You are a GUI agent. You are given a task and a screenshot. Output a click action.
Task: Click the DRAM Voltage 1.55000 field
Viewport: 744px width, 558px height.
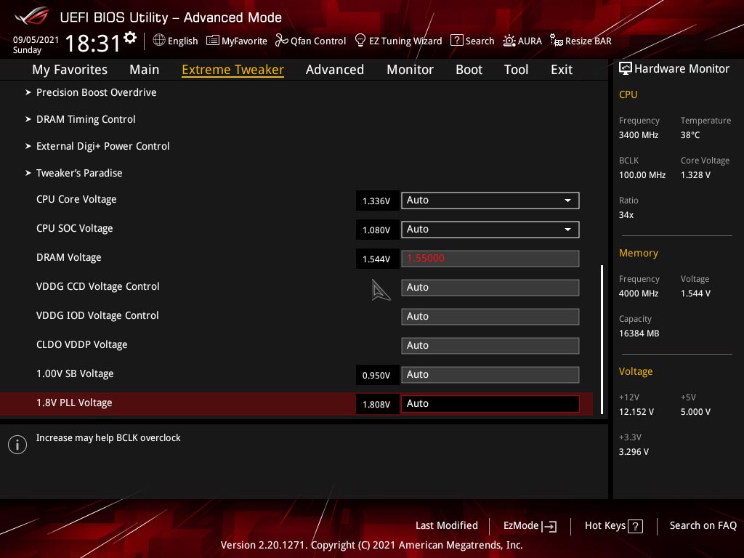490,258
